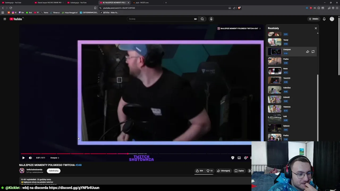Open the twitchshotownia channel name
This screenshot has height=191, width=340.
tap(34, 170)
